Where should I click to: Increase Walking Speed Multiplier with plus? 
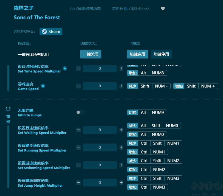coord(121,130)
